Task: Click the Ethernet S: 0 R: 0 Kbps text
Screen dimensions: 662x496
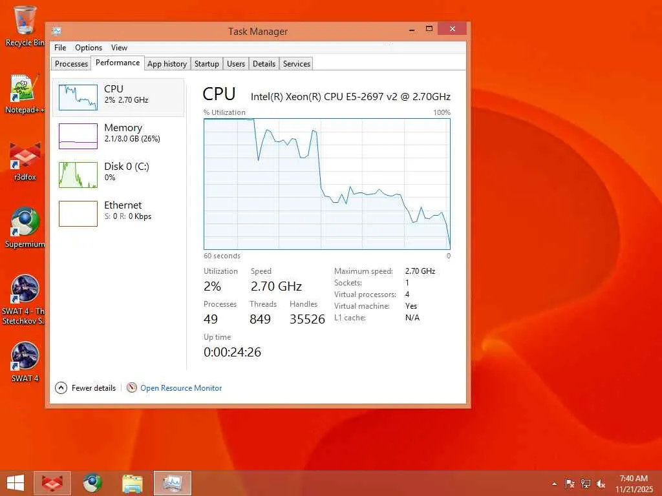Action: coord(128,216)
